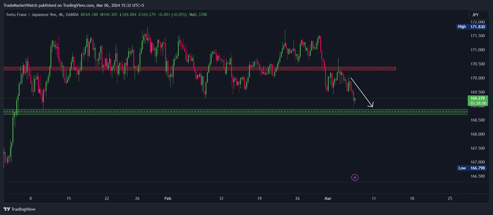Click the date 15 on time axis

click(x=69, y=198)
